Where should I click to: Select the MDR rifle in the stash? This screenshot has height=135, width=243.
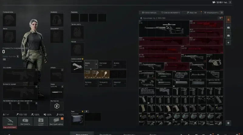206,24
